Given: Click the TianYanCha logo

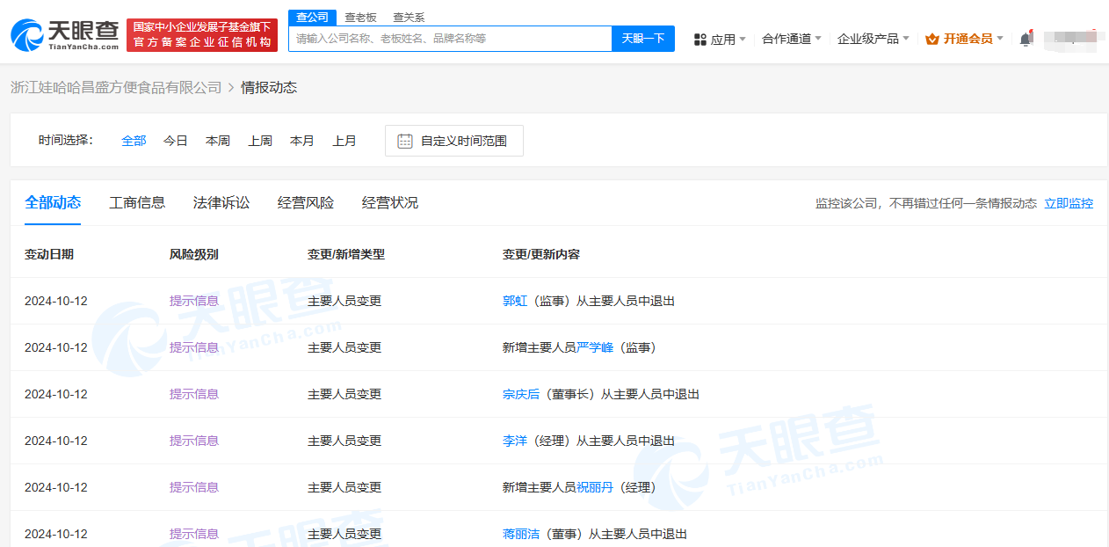Looking at the screenshot, I should 65,35.
